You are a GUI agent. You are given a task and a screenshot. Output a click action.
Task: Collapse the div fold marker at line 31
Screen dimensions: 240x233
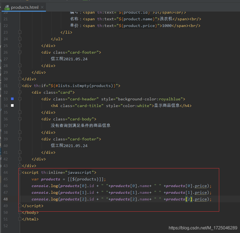point(20,86)
